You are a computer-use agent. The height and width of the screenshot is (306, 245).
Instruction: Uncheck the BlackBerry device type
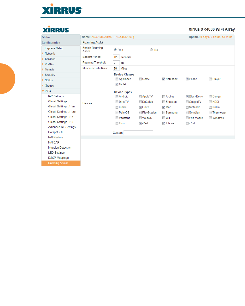[187, 97]
